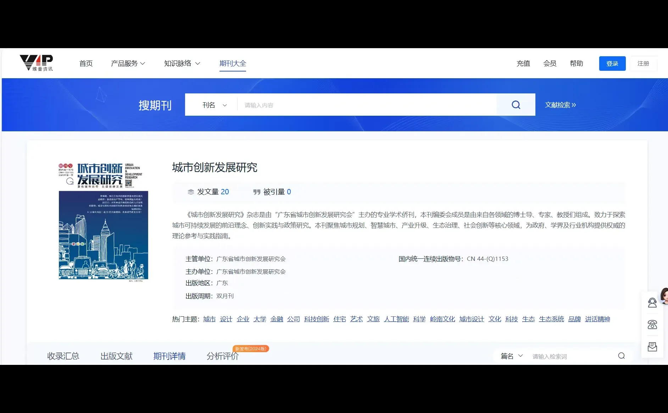Select the 收录汇总 tab
Image resolution: width=668 pixels, height=413 pixels.
(63, 356)
